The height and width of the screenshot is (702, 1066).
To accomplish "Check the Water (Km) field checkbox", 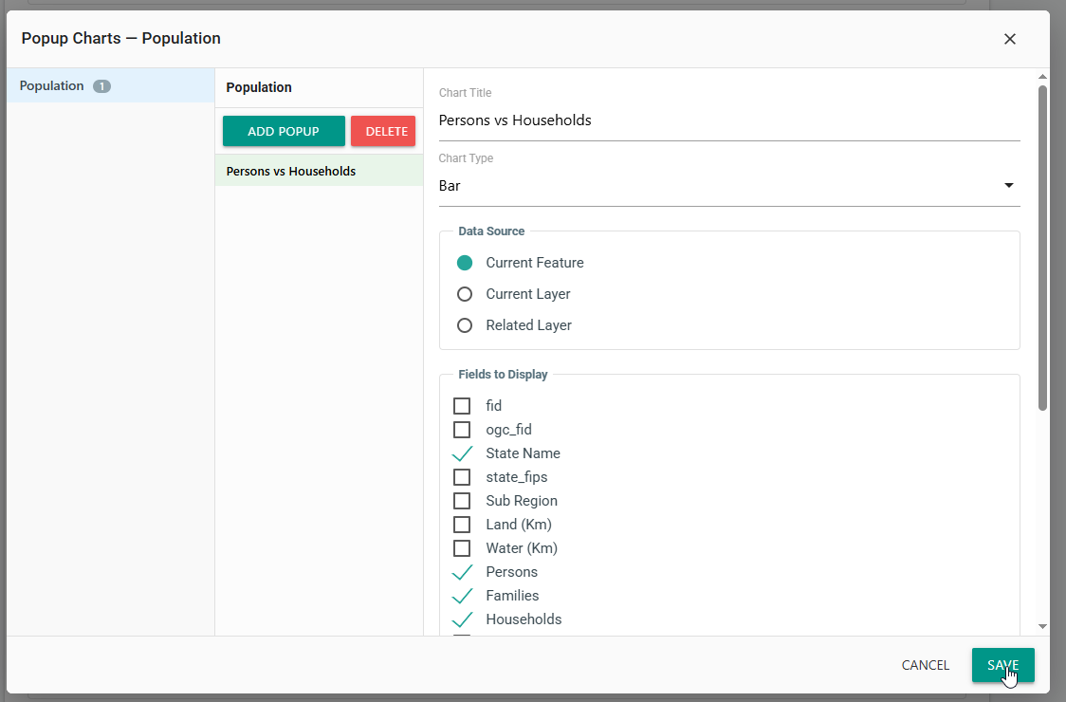I will tap(462, 548).
